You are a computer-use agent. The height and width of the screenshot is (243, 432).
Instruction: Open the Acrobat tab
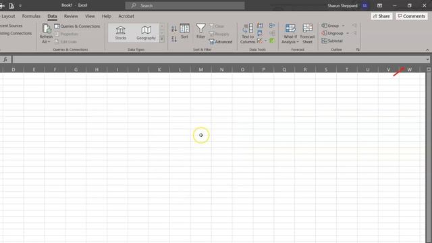click(x=126, y=16)
